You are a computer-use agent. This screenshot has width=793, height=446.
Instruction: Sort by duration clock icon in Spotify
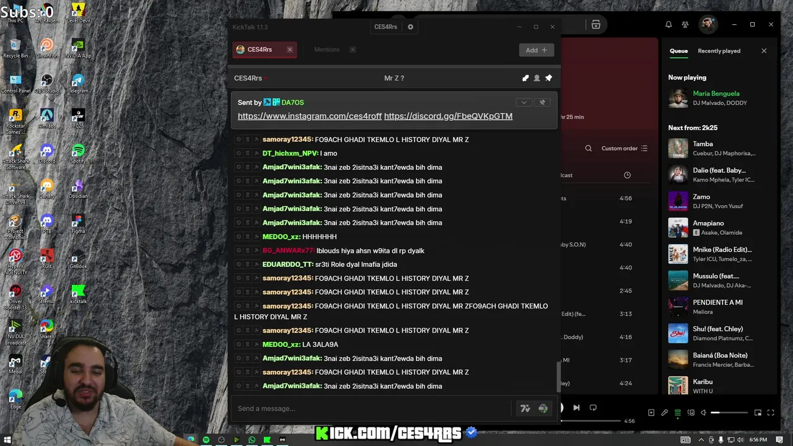tap(627, 175)
